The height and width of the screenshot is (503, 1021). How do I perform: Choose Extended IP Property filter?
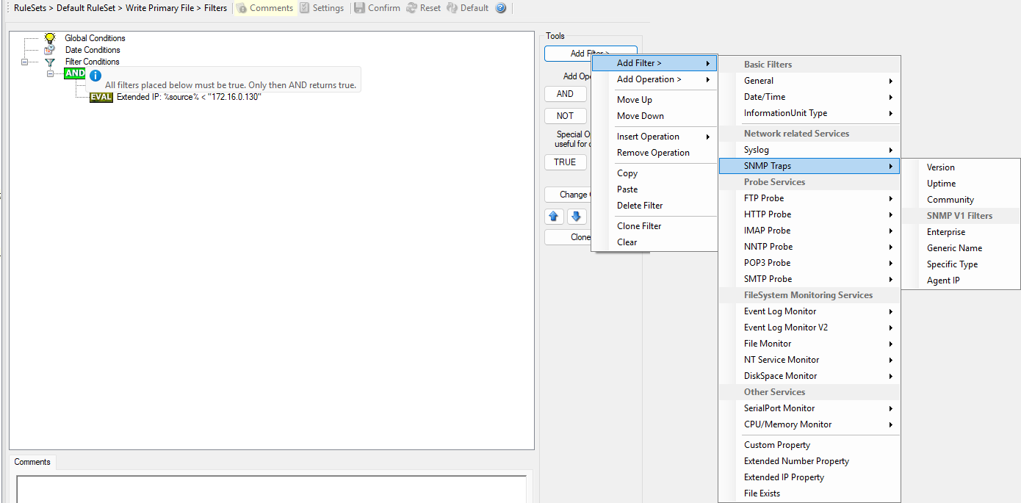[x=809, y=477]
